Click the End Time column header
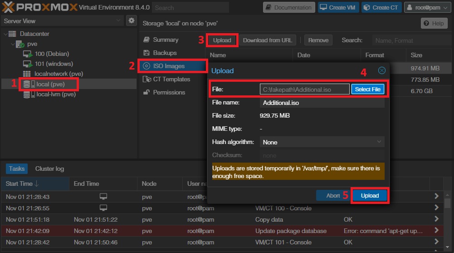 (x=103, y=184)
